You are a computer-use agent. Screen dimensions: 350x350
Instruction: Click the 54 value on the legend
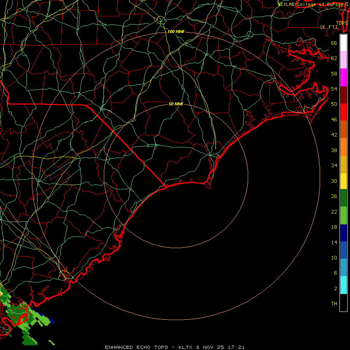(334, 89)
